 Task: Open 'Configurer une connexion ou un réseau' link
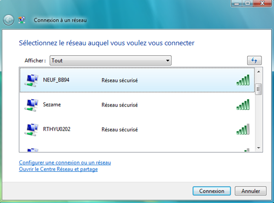coord(65,163)
